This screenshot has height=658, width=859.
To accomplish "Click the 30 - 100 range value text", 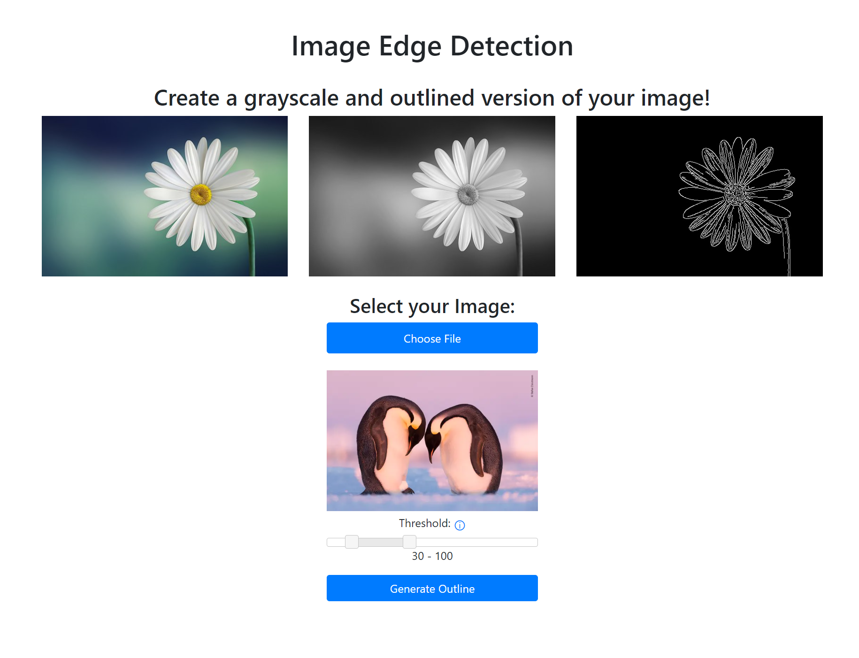I will (432, 556).
